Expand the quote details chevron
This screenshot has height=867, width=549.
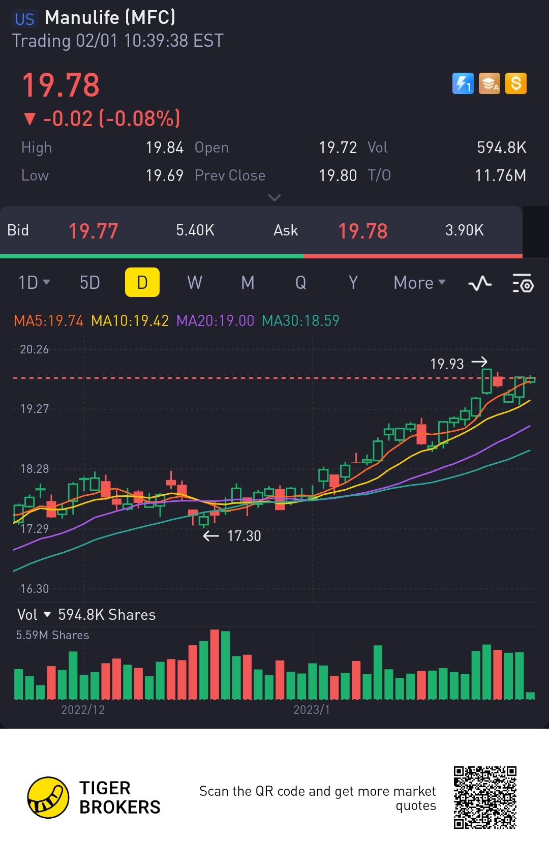(x=274, y=197)
